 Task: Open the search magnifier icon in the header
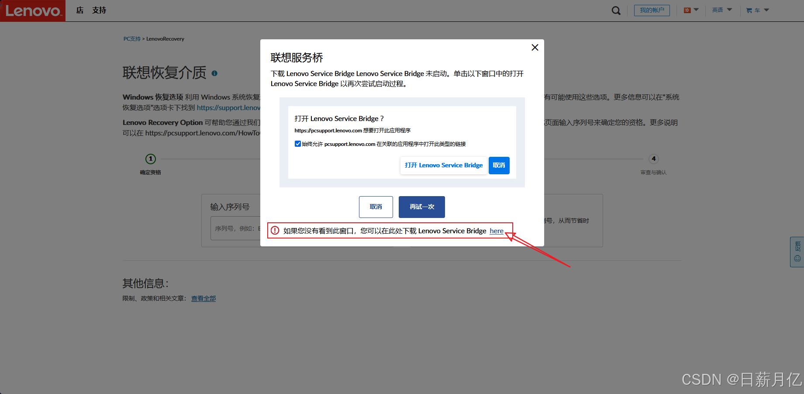[616, 10]
